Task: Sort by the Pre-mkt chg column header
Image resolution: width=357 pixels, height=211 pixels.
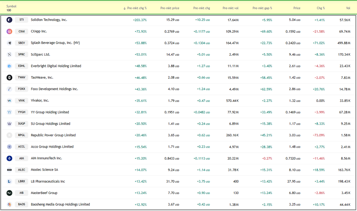Action: [201, 8]
